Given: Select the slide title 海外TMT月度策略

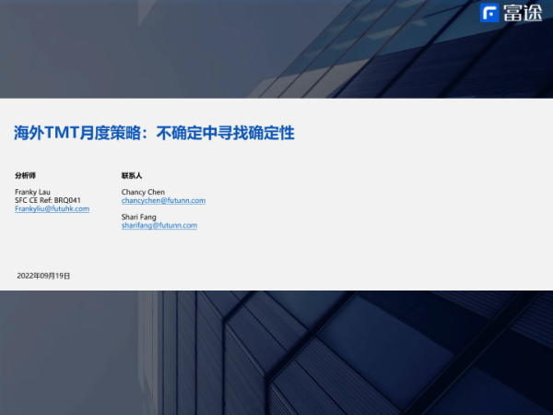Looking at the screenshot, I should (x=80, y=133).
